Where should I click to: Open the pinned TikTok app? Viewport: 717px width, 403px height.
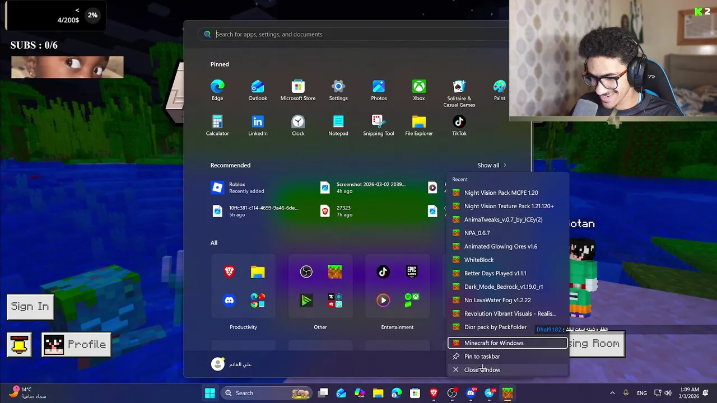[x=459, y=126]
